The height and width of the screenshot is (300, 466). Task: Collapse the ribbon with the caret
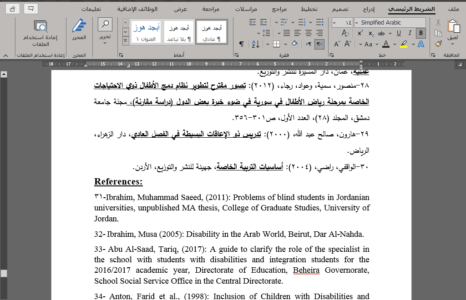5,55
